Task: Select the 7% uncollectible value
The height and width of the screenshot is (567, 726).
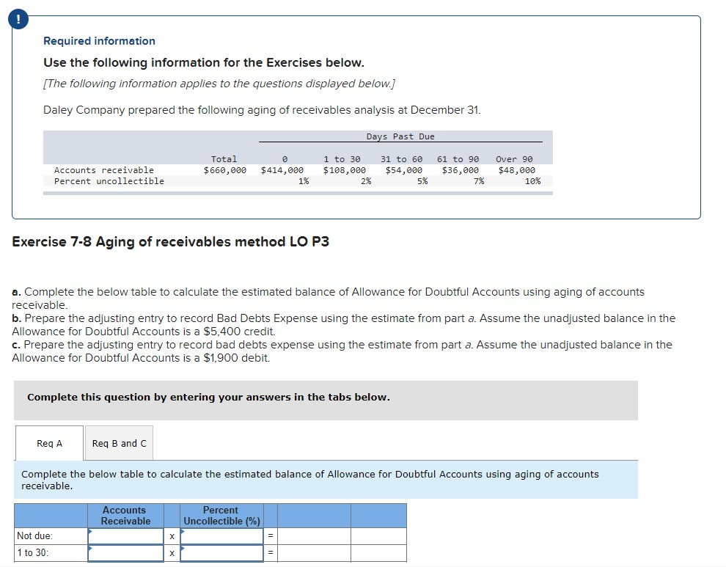Action: pyautogui.click(x=479, y=181)
